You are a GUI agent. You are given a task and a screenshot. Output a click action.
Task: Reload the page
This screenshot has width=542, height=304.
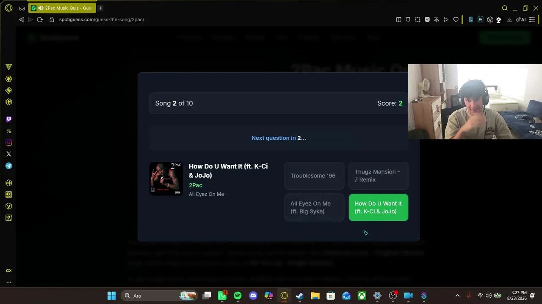point(40,19)
